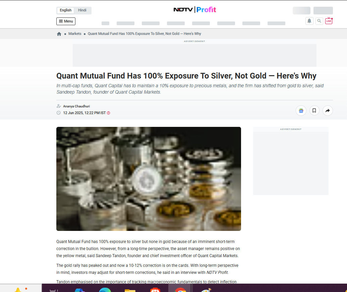
Task: Open Chrome from the taskbar
Action: coord(180,289)
